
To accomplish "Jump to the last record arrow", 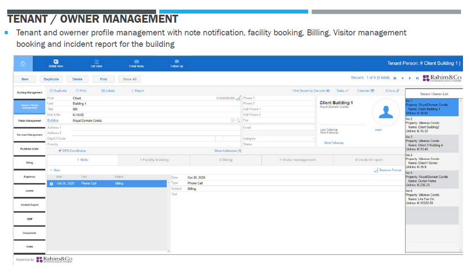I will (417, 78).
